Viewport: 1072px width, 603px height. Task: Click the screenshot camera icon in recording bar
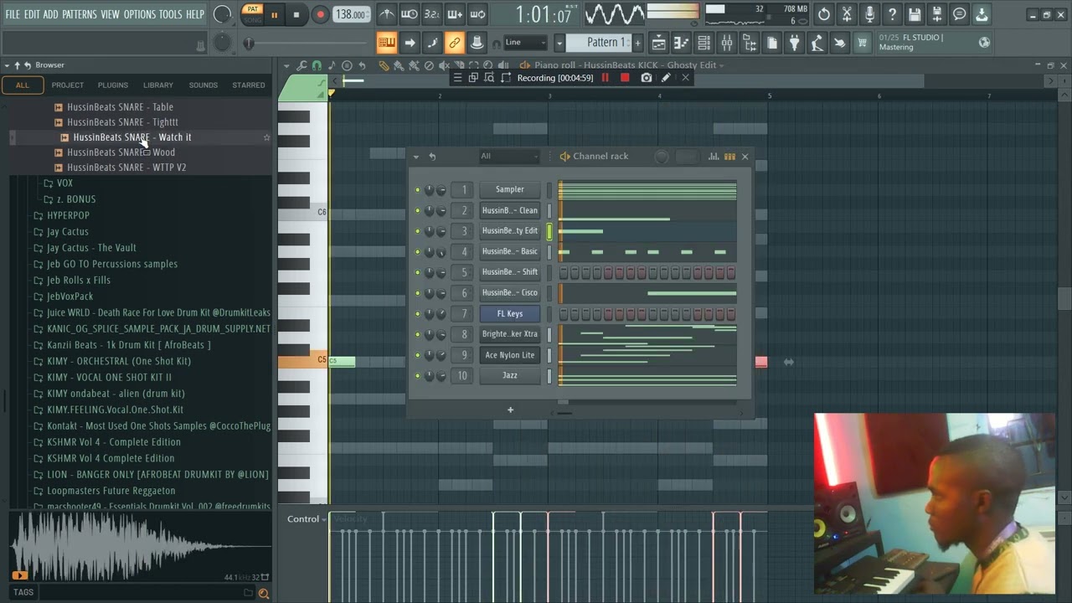click(646, 78)
